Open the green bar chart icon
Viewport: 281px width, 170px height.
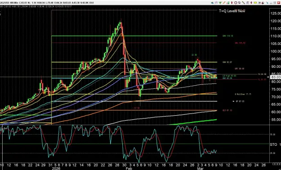point(228,3)
